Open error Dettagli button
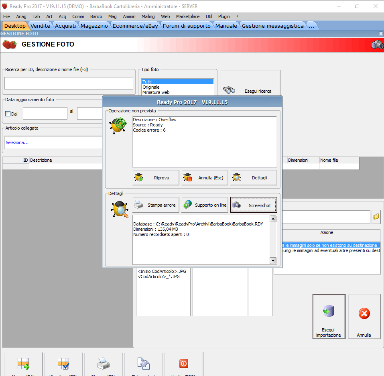This screenshot has width=384, height=376. click(x=254, y=178)
